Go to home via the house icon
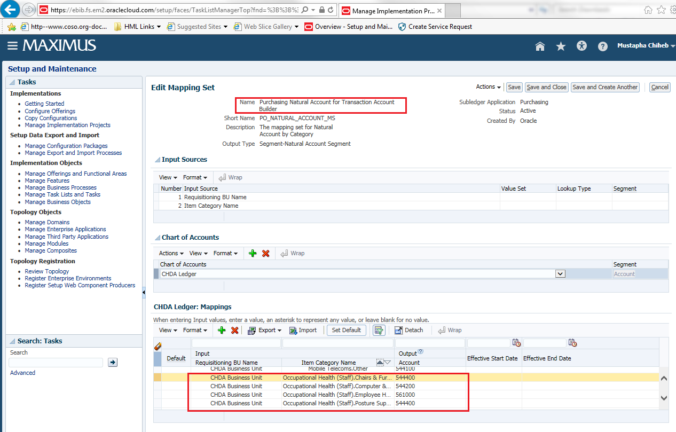This screenshot has width=676, height=432. click(x=540, y=46)
